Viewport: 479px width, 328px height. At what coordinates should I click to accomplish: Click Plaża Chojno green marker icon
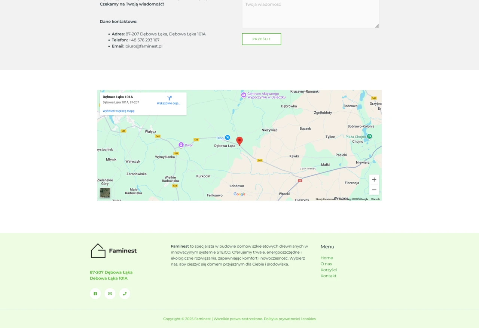click(x=369, y=136)
